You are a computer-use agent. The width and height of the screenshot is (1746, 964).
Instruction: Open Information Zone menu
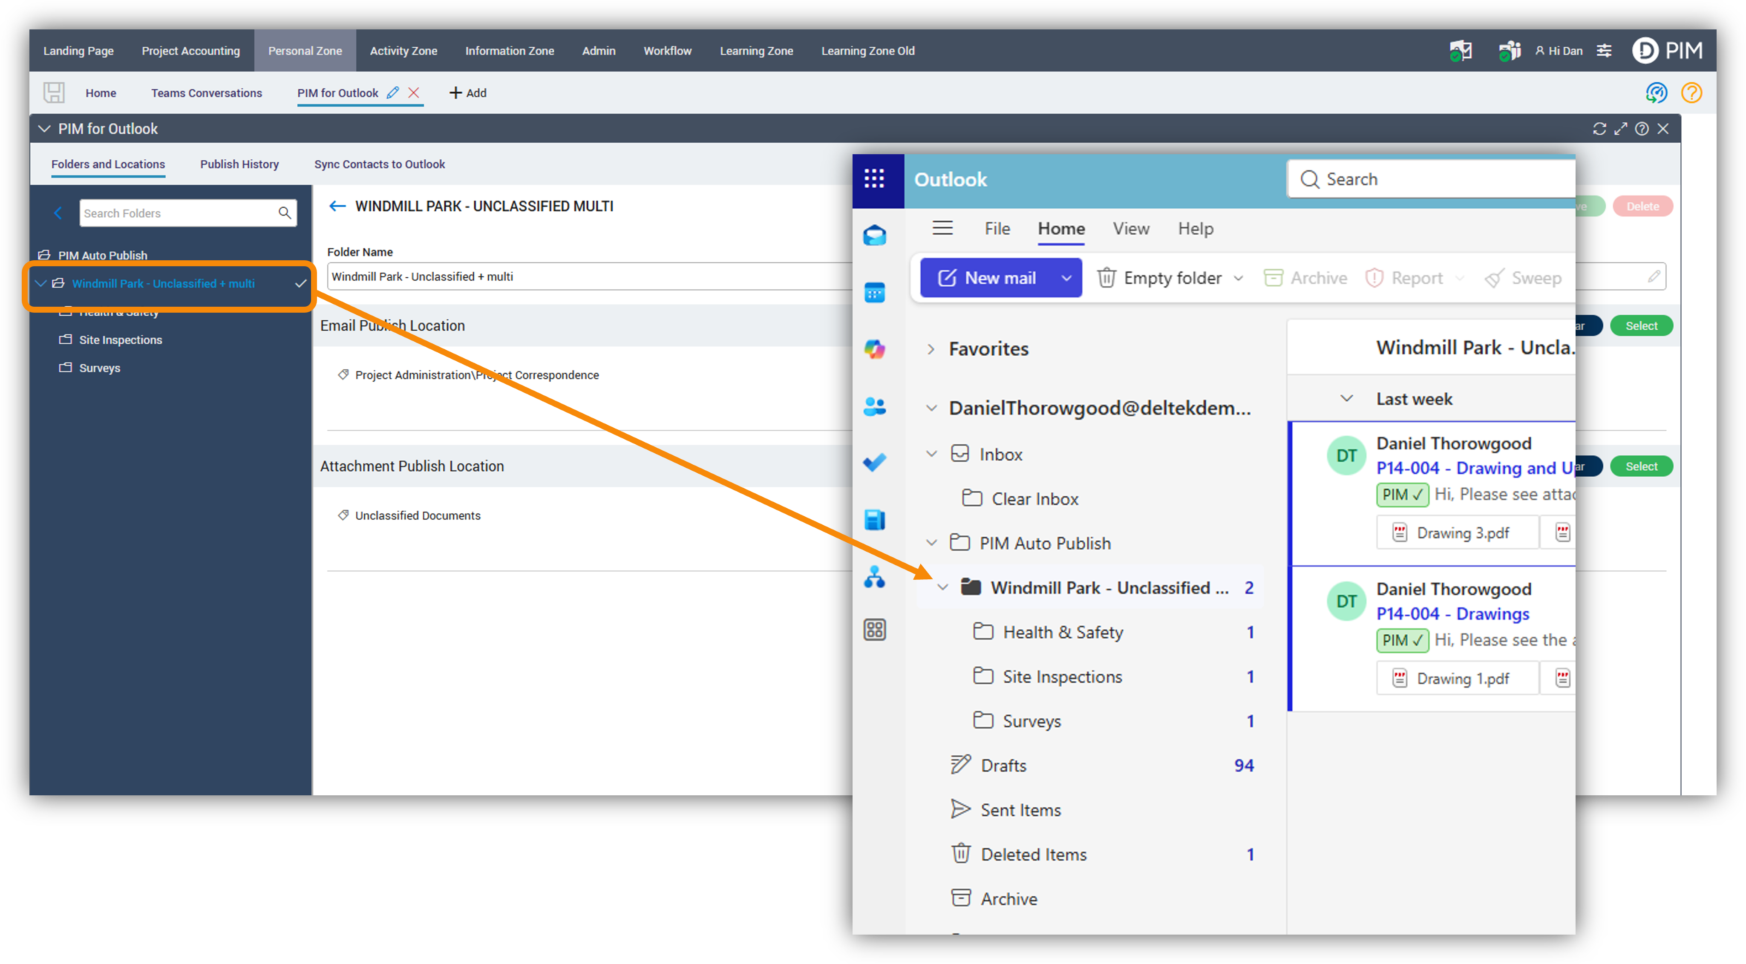point(509,51)
